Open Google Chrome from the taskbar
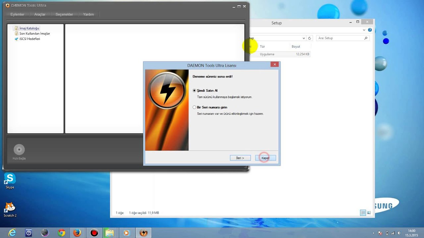This screenshot has width=424, height=238. [61, 233]
